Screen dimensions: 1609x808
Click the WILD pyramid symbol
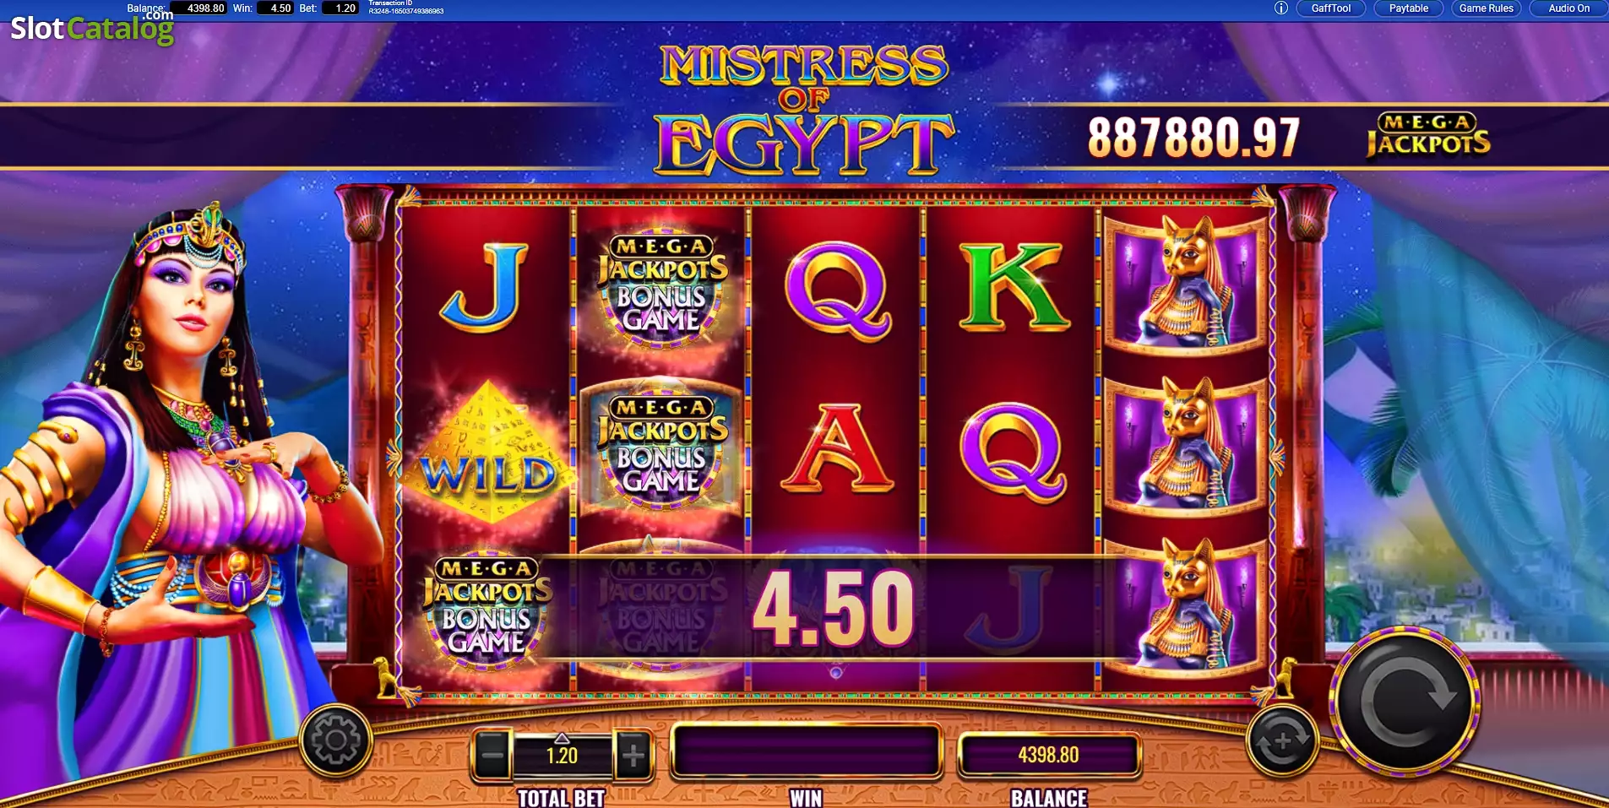[487, 453]
